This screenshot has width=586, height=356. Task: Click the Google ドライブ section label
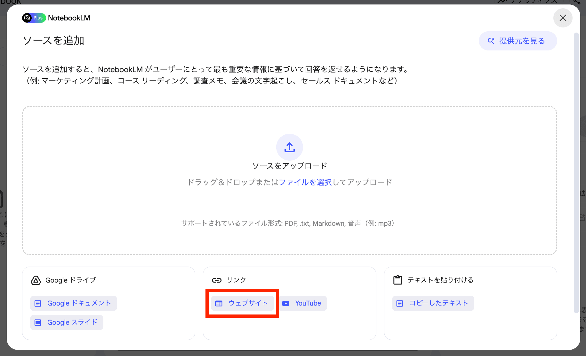(x=71, y=280)
